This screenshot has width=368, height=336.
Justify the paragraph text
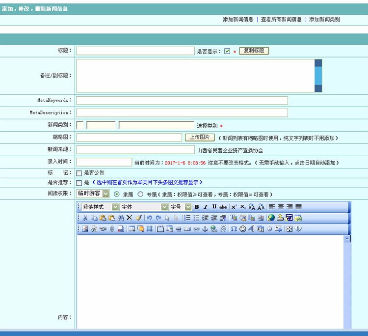[298, 207]
